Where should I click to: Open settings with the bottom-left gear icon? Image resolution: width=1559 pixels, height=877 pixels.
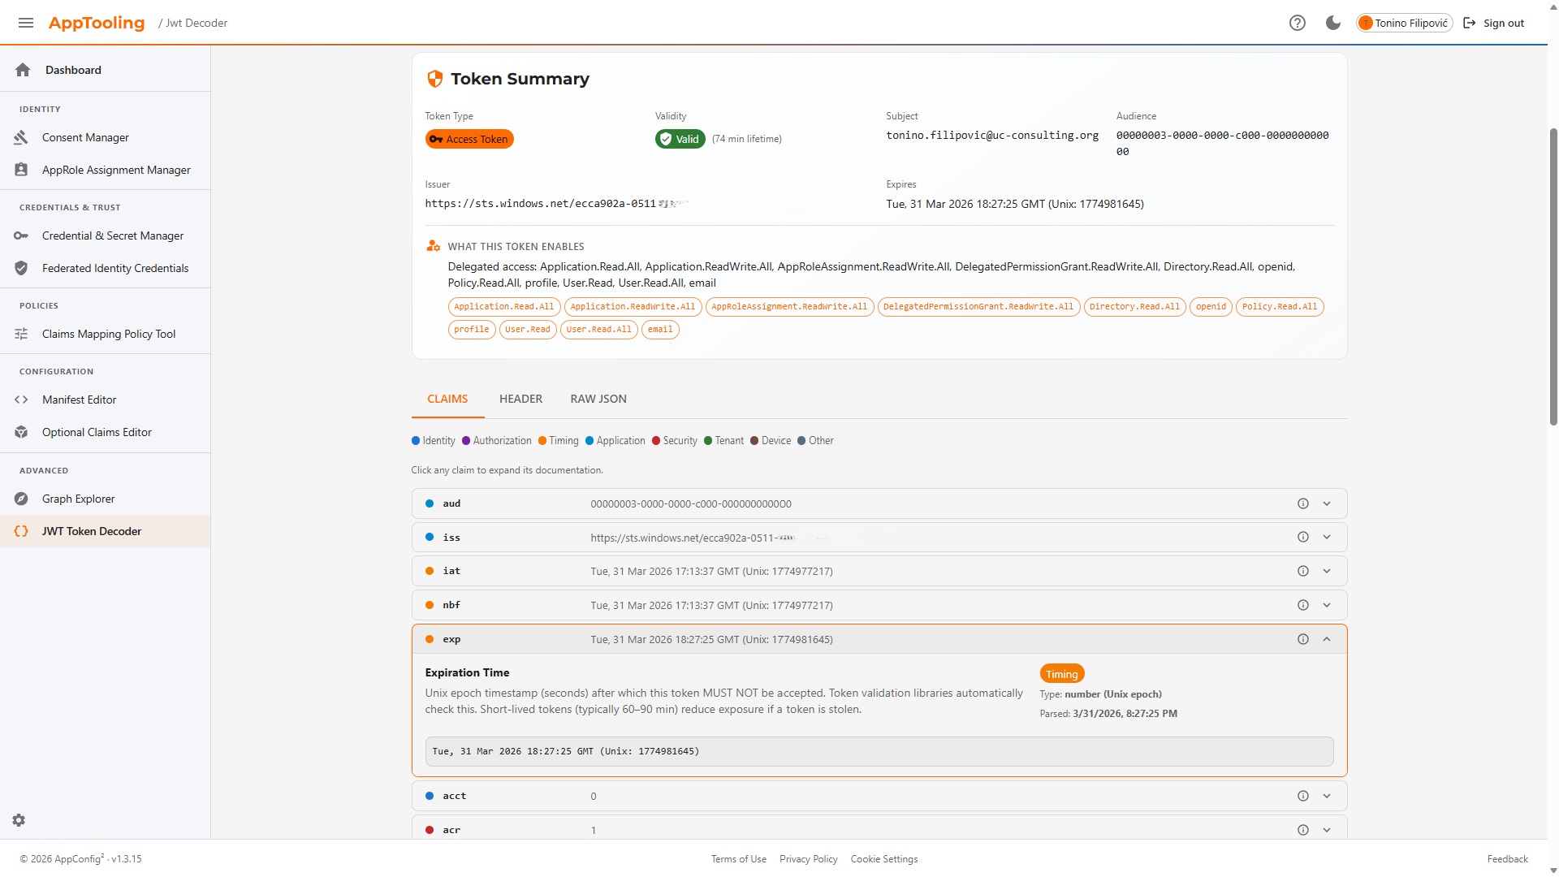pos(19,820)
